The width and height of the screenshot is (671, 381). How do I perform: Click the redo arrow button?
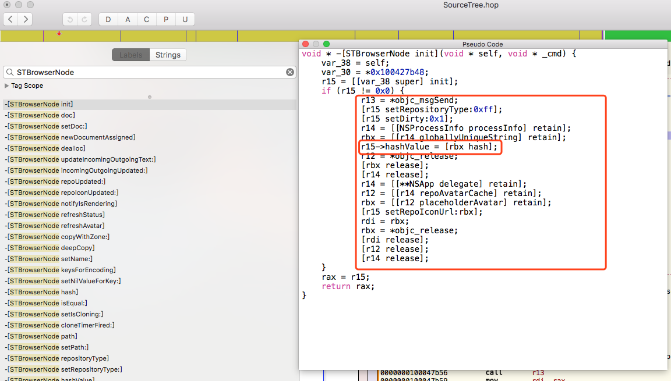pos(84,19)
